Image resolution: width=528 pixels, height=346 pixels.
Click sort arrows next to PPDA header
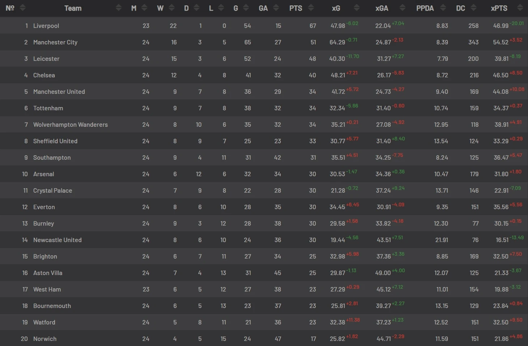[x=443, y=8]
